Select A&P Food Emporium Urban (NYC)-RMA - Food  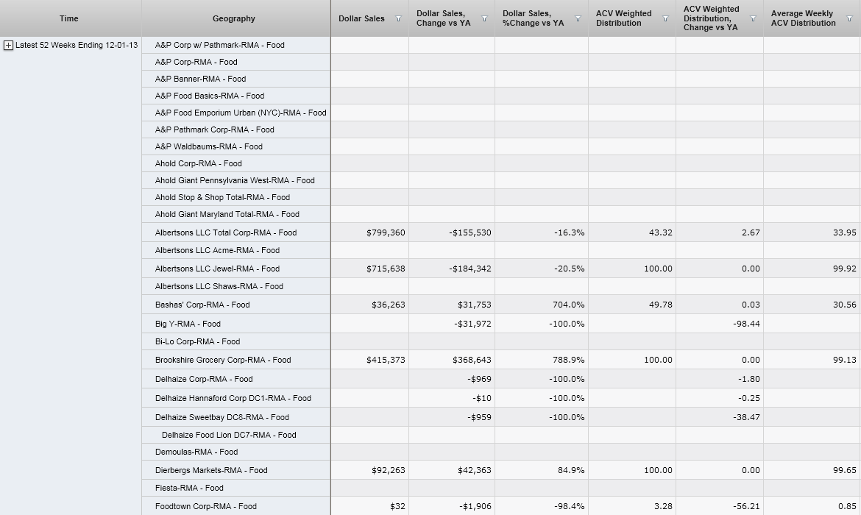pos(241,113)
